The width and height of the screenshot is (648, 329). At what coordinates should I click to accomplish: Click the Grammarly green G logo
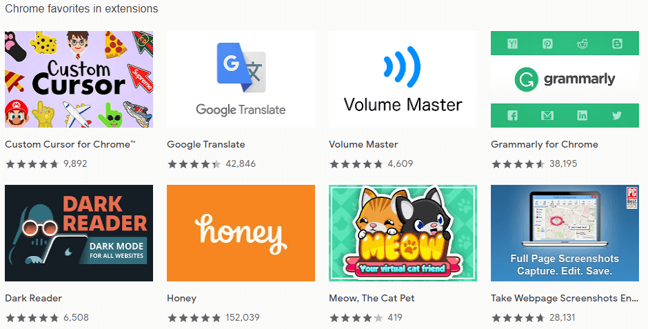coord(526,79)
